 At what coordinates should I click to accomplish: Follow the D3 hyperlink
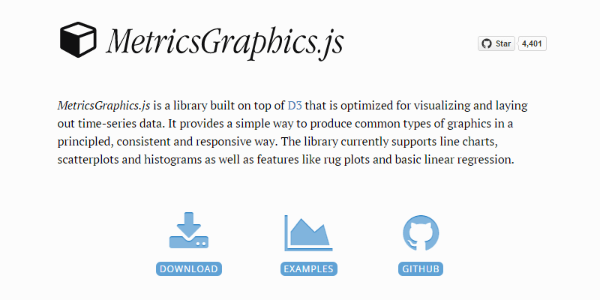[294, 105]
